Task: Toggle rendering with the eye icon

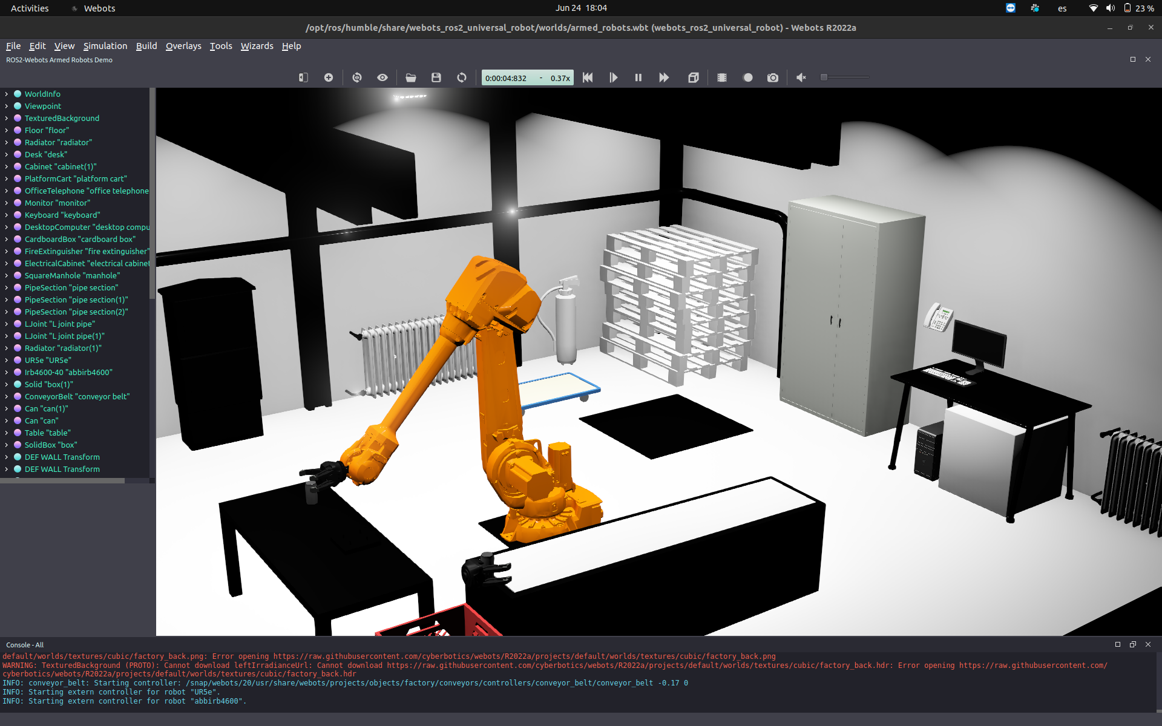Action: 382,77
